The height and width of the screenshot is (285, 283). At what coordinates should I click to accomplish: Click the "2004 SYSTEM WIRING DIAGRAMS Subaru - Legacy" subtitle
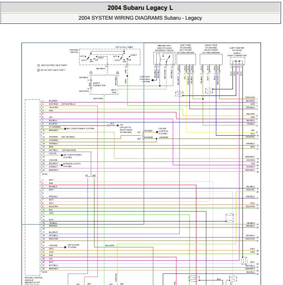pyautogui.click(x=140, y=18)
